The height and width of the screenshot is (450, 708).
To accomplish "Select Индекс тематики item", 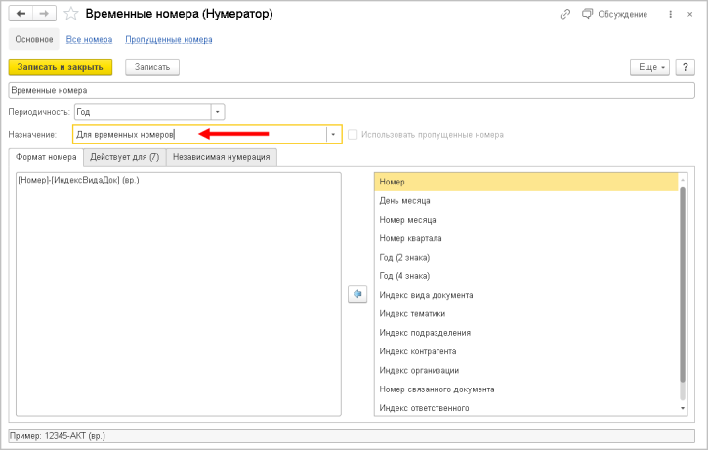I will [x=526, y=313].
